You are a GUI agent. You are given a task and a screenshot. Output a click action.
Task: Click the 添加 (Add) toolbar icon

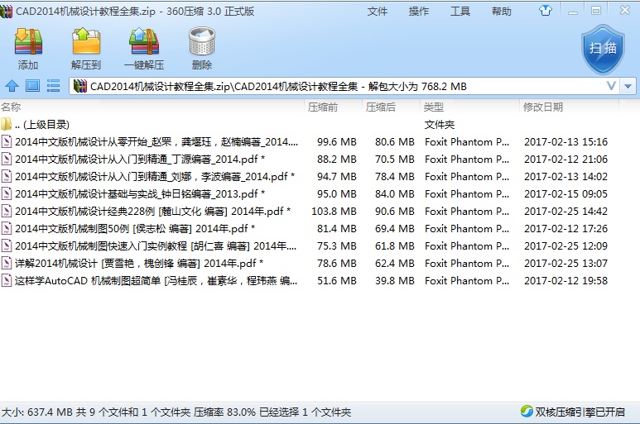pos(28,41)
